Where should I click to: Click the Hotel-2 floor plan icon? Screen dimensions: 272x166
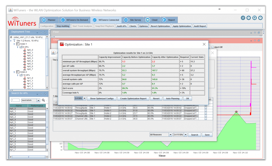click(18, 72)
